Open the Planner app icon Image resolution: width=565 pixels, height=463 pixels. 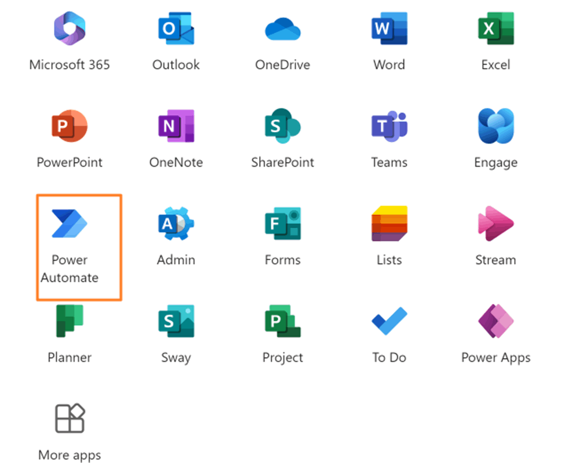(x=70, y=321)
